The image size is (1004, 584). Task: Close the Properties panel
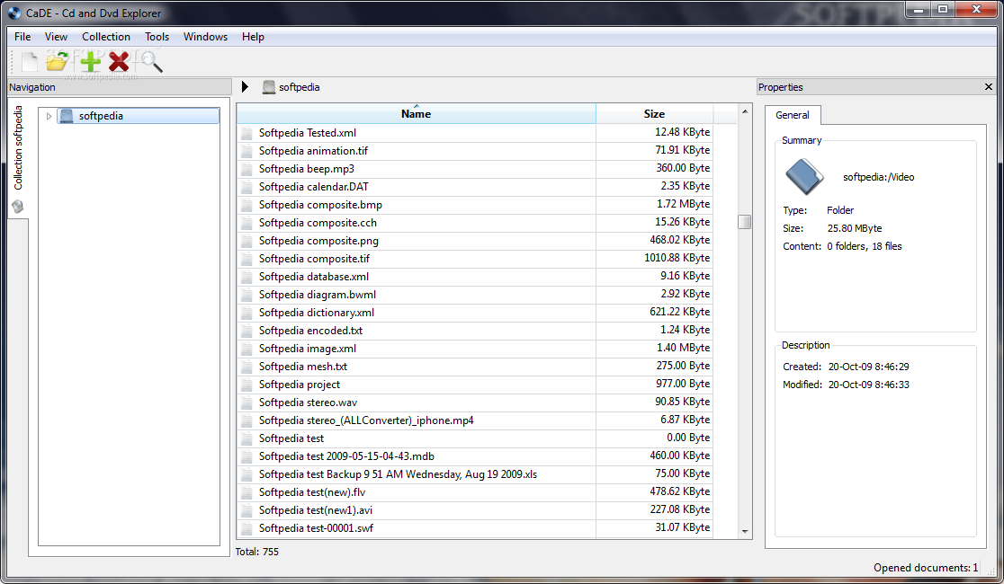click(x=988, y=86)
